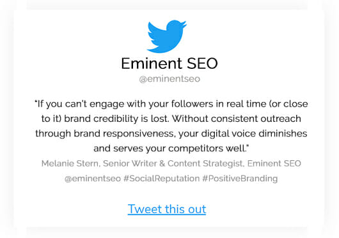Click the gray @eminentseo handle below the heading
Viewport: 339px width, 238px height.
169,78
